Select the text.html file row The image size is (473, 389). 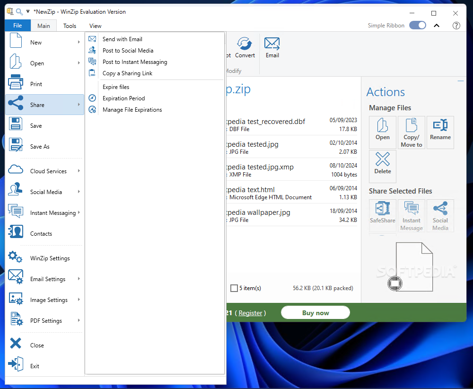[292, 193]
